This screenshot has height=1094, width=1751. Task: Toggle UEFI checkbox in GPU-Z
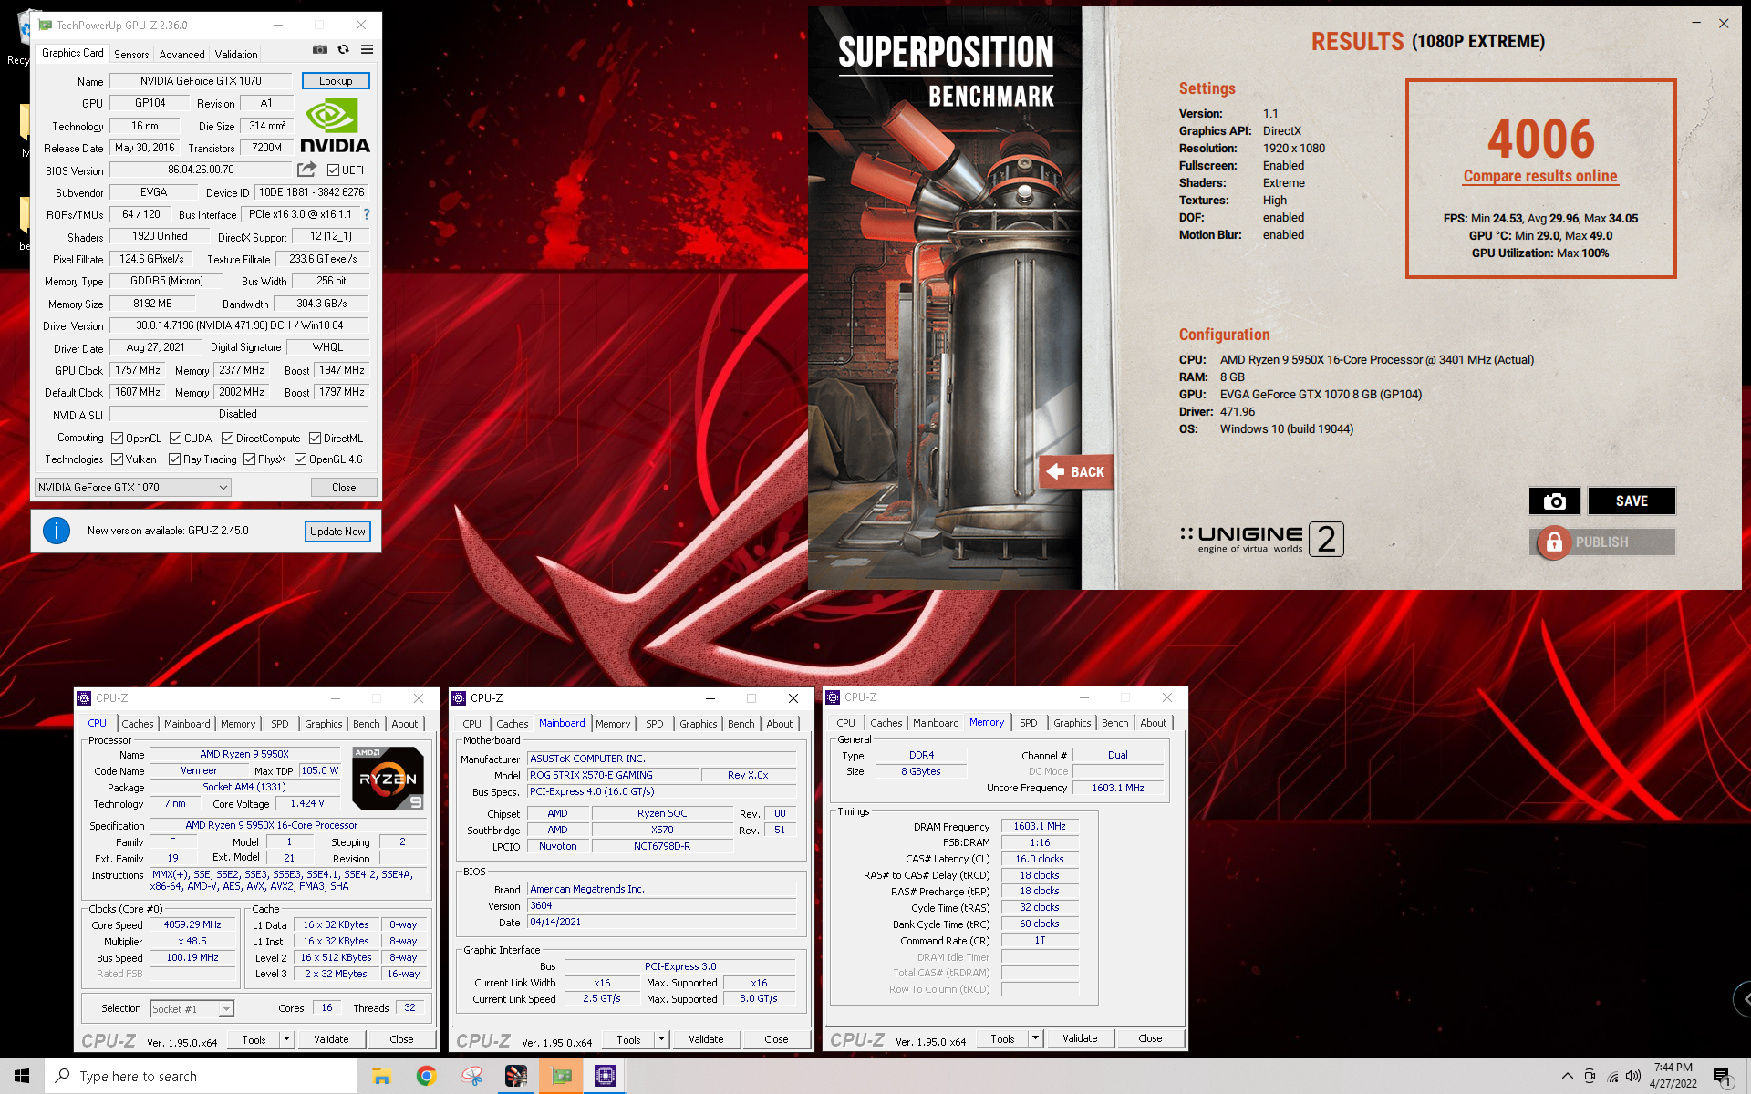point(333,170)
